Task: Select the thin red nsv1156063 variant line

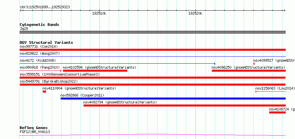Action: tap(270, 92)
